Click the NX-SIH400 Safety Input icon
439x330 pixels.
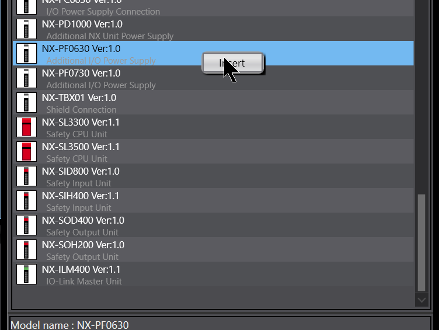(26, 200)
